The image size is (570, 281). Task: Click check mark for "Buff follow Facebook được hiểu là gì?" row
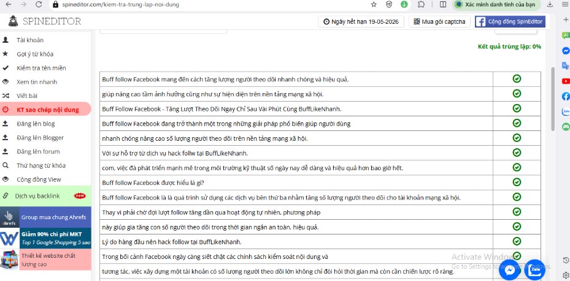click(x=517, y=182)
